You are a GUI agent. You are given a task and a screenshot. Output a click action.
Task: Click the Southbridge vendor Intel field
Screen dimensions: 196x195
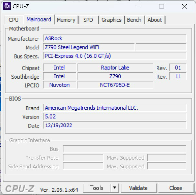60,76
